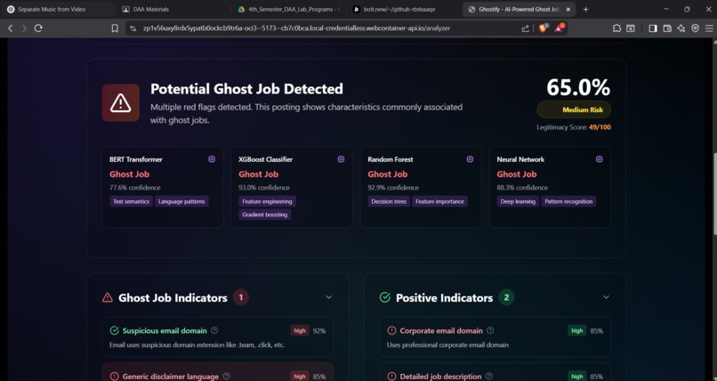Open Leo AI sparkle icon
717x381 pixels.
click(x=681, y=28)
